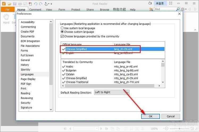199x132 pixels.
Task: Open Default Reading Direction dropdown
Action: [112, 92]
